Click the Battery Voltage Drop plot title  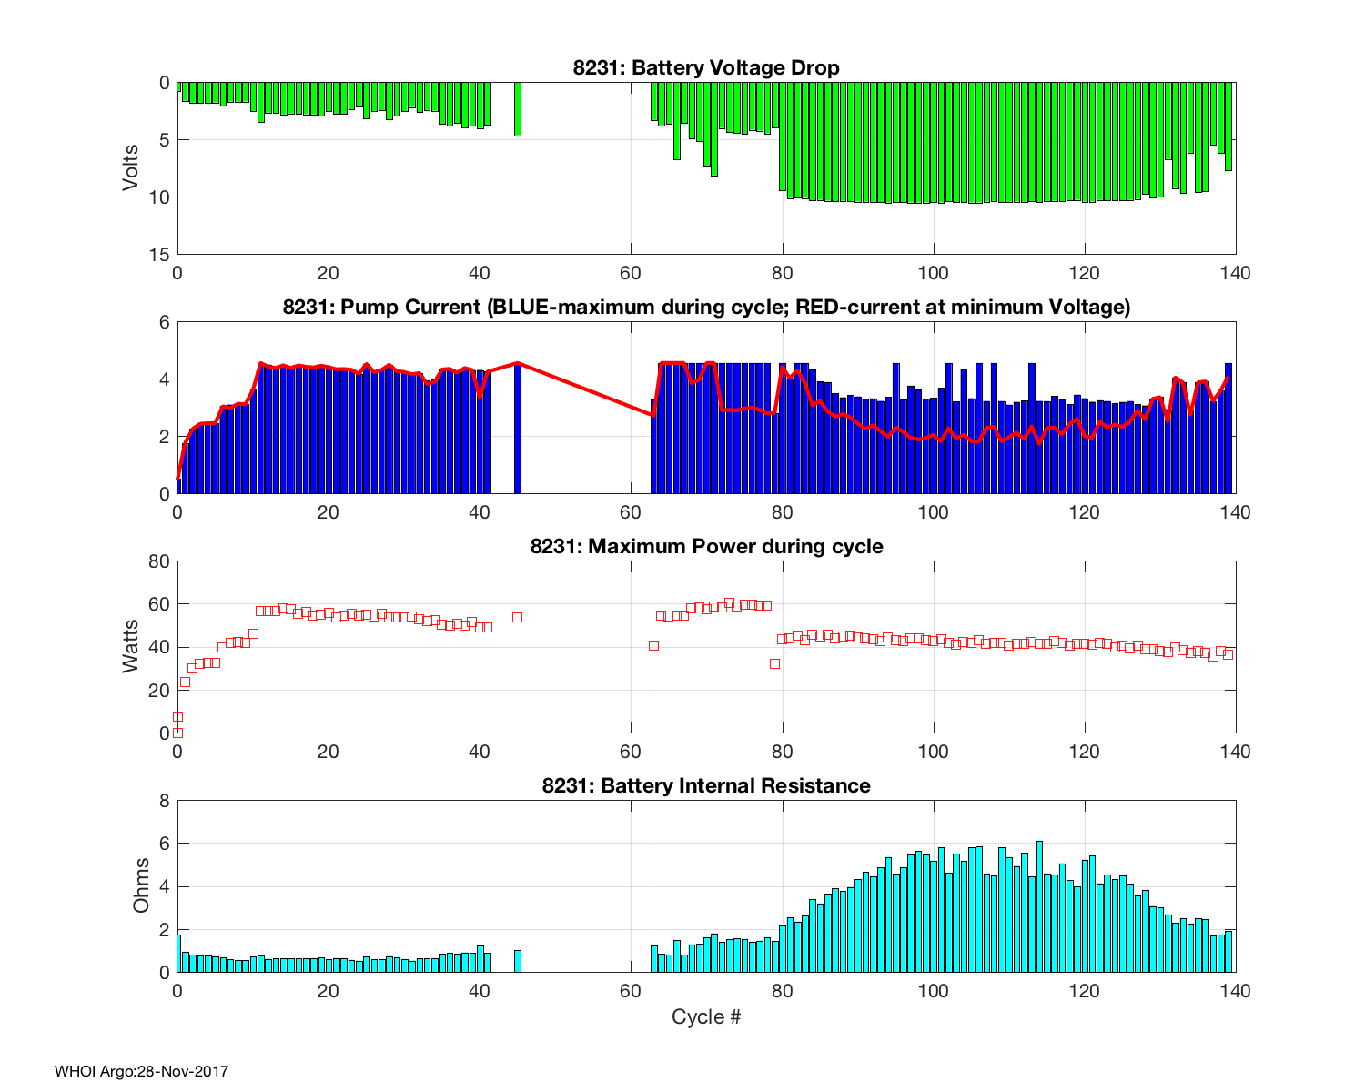[706, 68]
